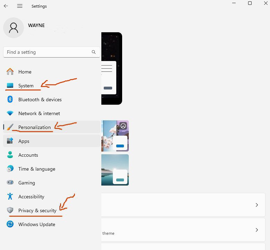270x250 pixels.
Task: Expand the theme row chevron
Action: coord(257,230)
